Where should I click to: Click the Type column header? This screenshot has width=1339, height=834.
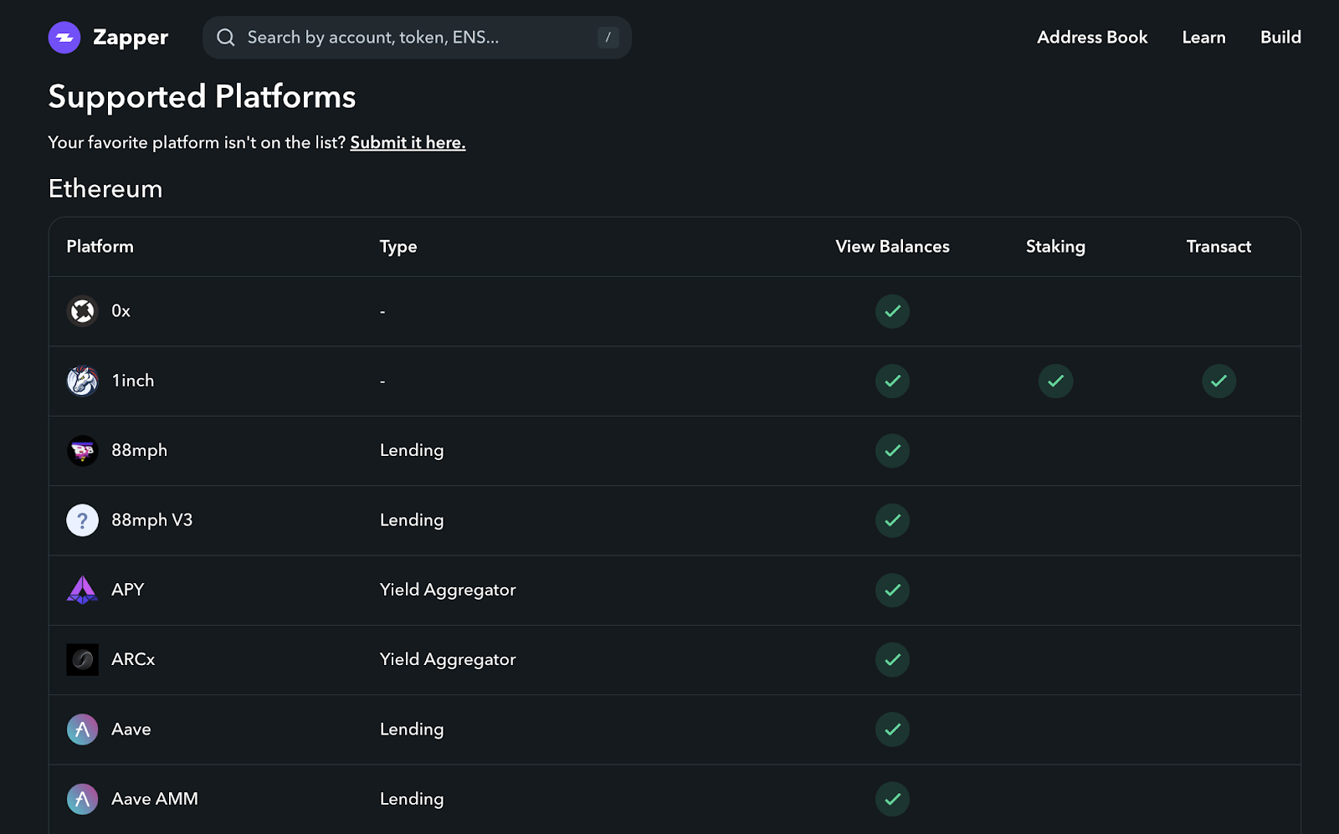click(x=398, y=247)
